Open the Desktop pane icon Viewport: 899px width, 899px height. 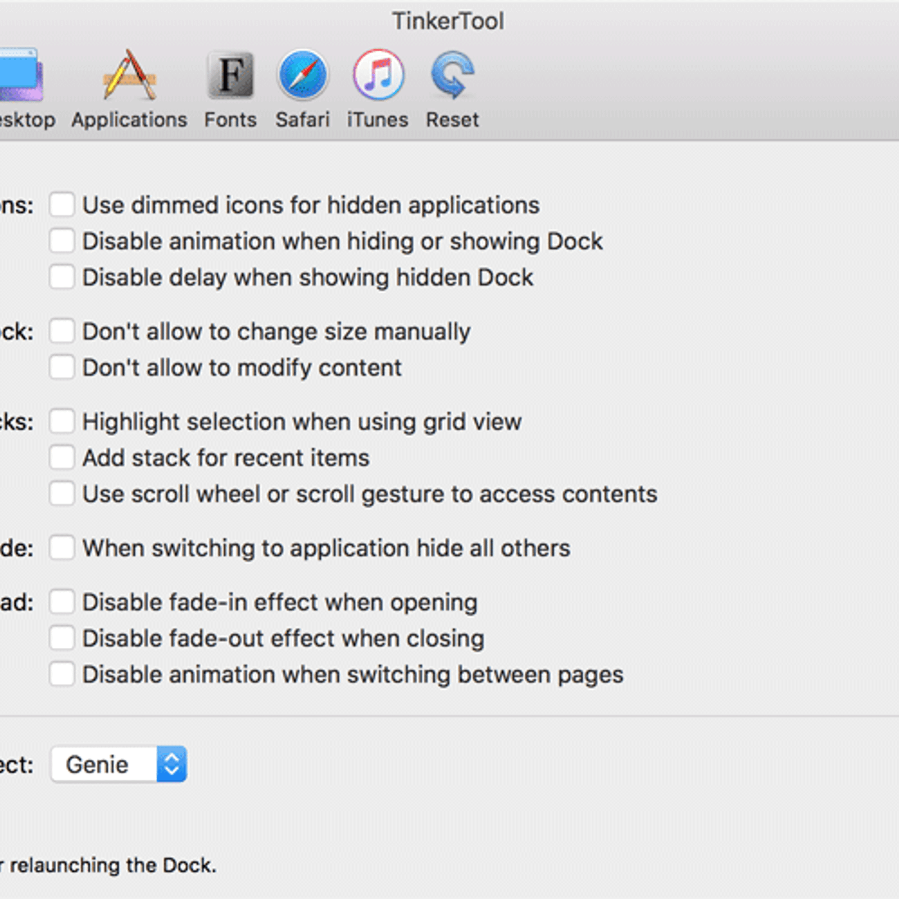tap(21, 75)
